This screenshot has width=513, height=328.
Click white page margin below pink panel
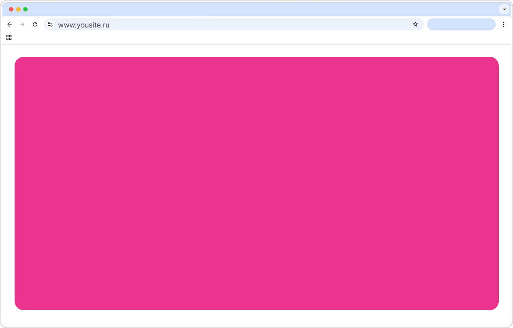click(x=257, y=317)
